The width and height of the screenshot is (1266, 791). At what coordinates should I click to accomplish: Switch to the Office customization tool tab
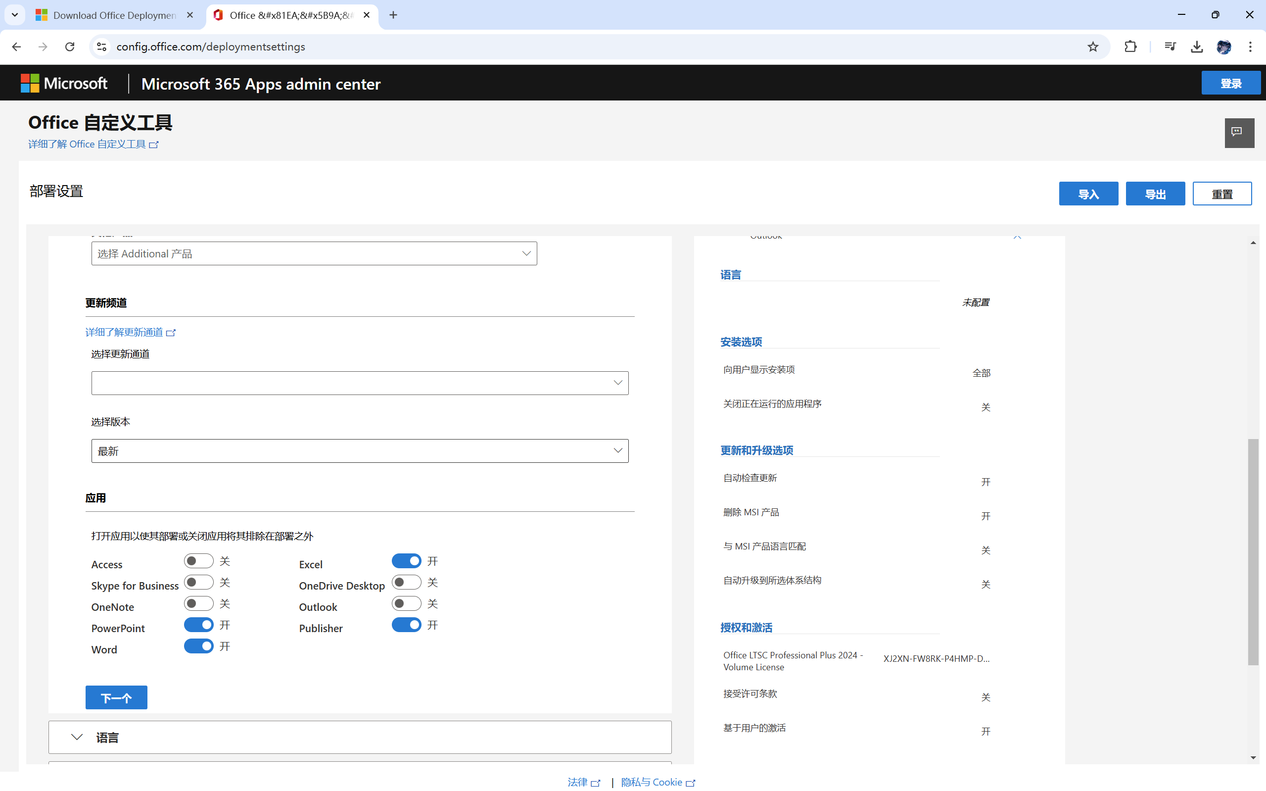point(291,15)
